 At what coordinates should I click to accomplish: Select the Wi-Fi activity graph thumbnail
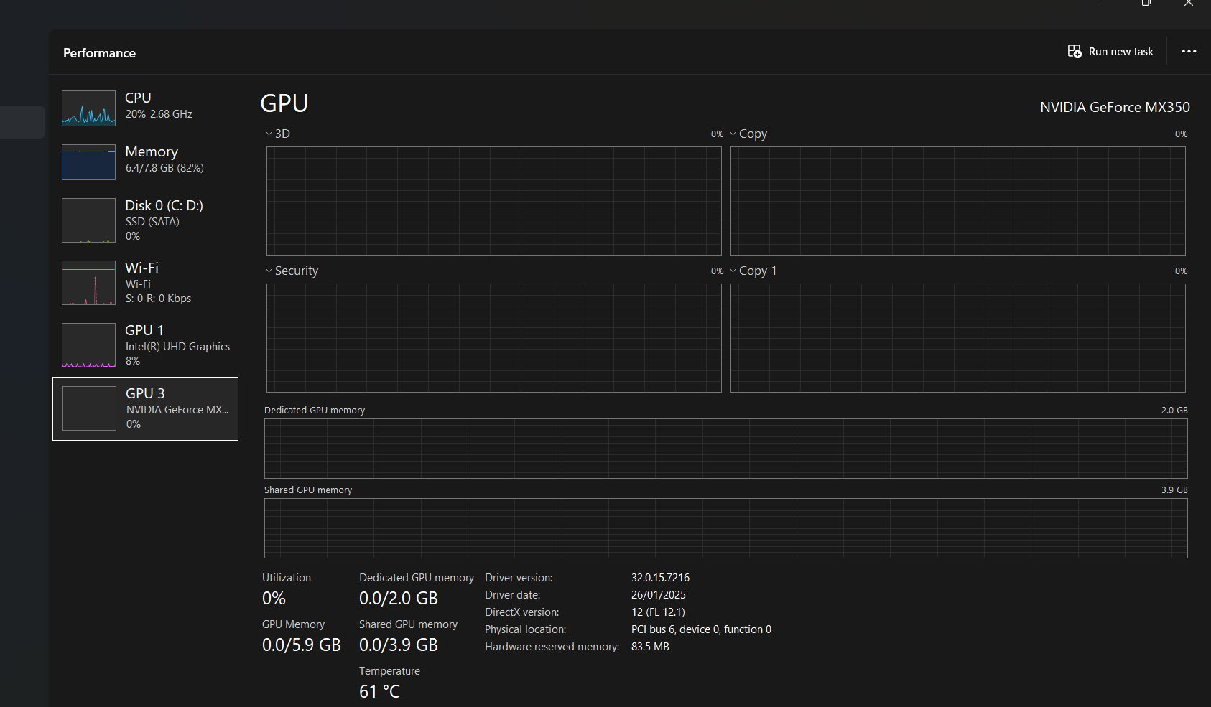tap(88, 283)
